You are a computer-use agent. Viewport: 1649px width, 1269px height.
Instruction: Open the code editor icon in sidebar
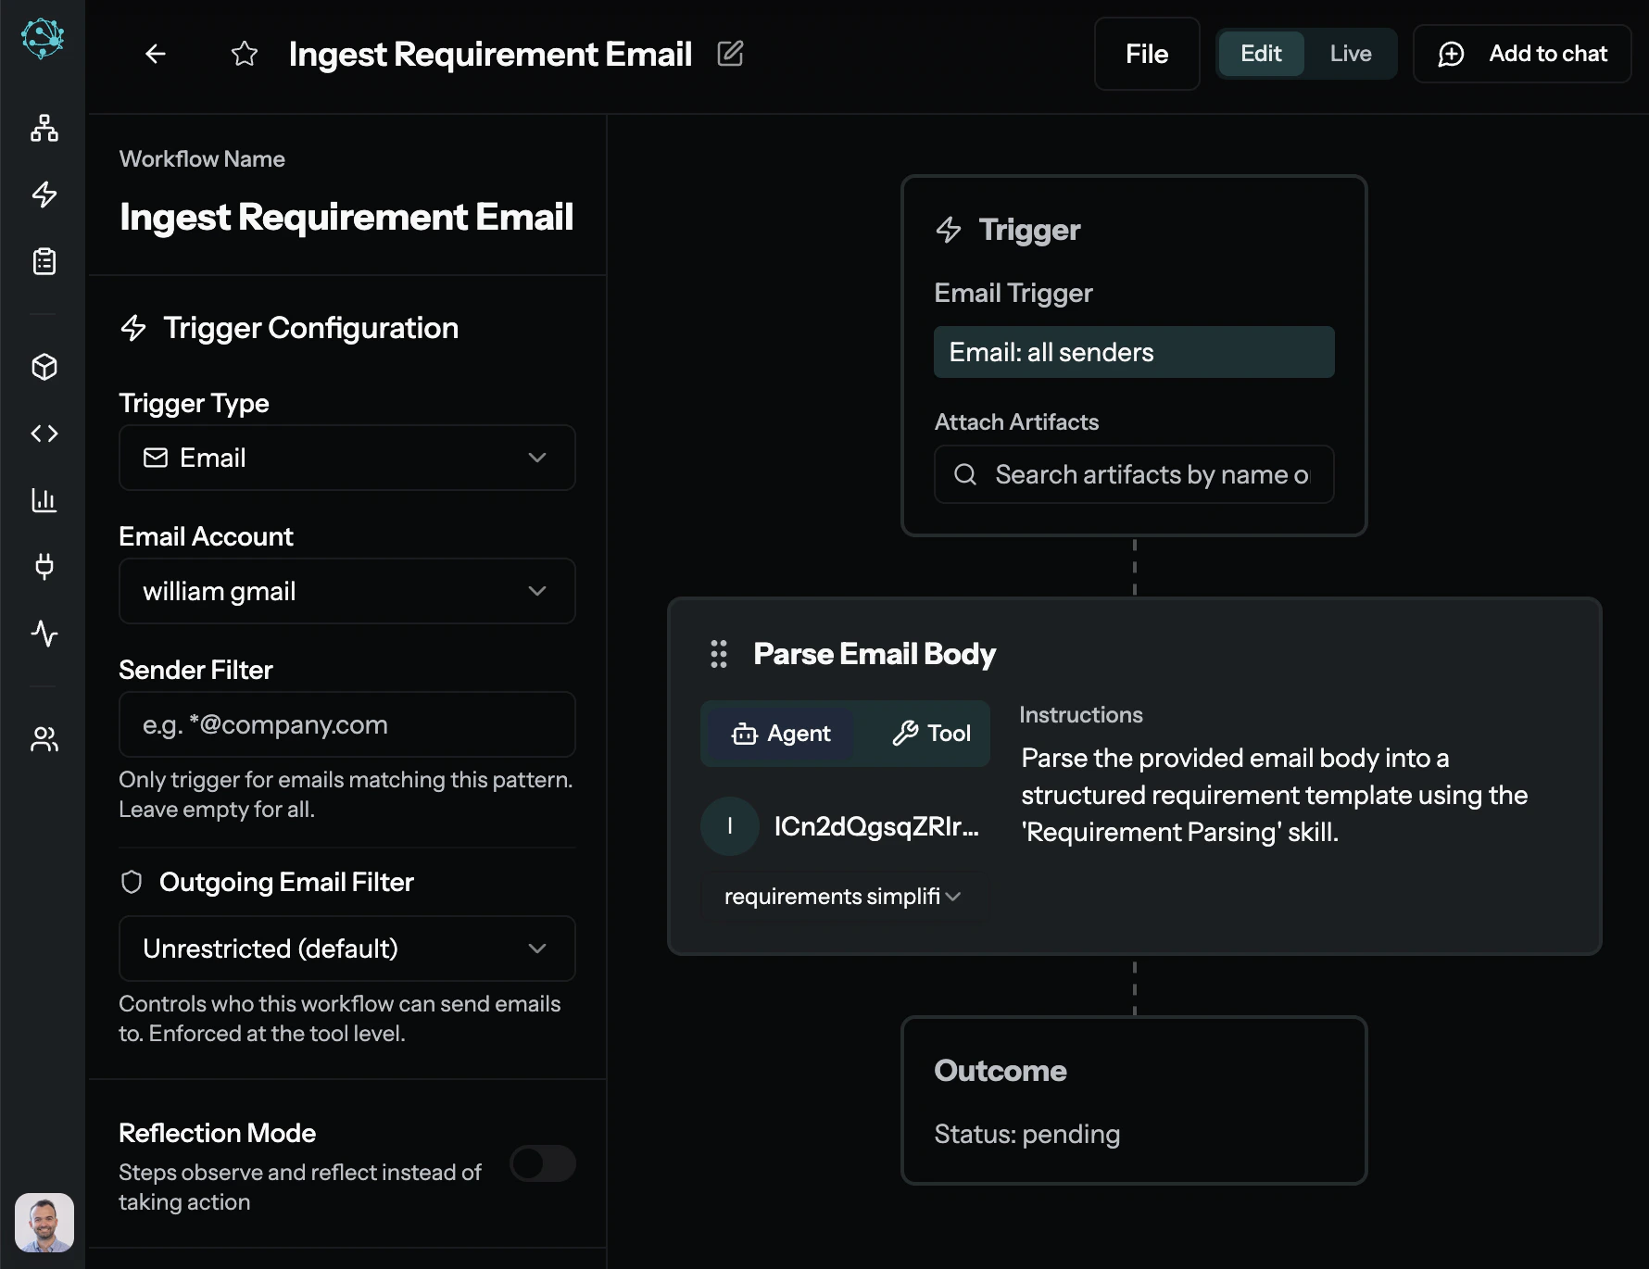(44, 433)
